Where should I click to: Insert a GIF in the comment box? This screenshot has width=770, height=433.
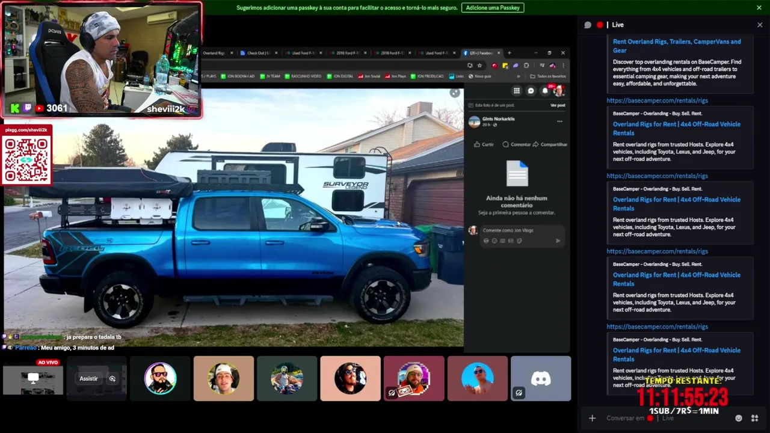click(x=511, y=241)
